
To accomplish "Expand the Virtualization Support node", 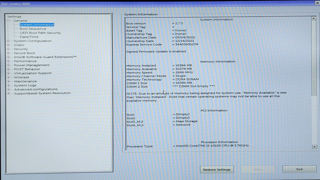I will pyautogui.click(x=8, y=73).
